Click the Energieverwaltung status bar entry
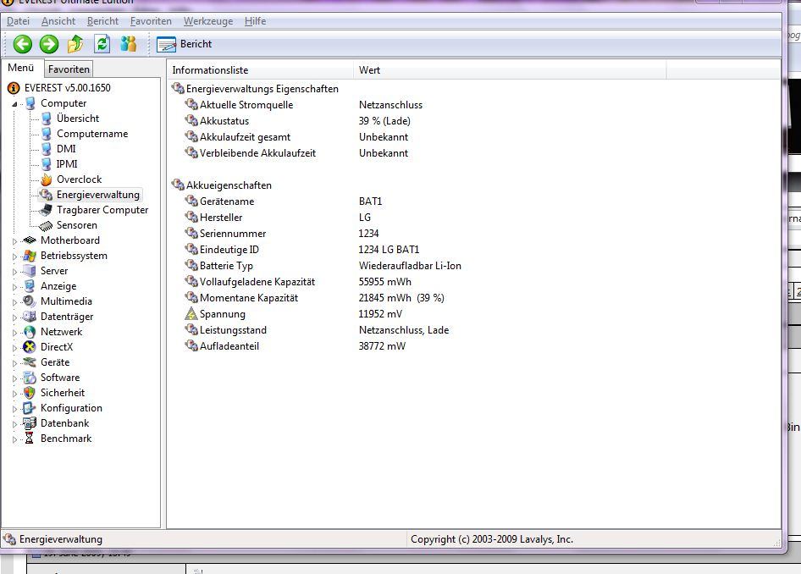This screenshot has width=801, height=574. [53, 539]
